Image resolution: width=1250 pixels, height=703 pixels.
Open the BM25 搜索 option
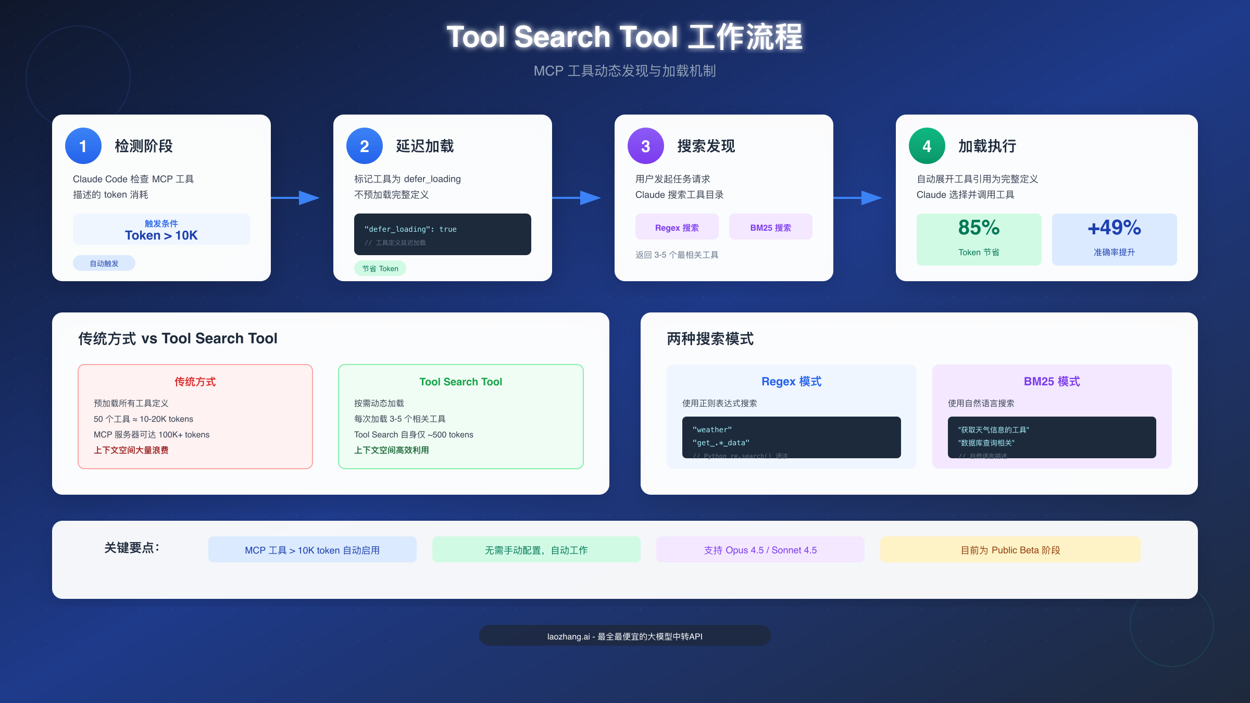pos(770,227)
